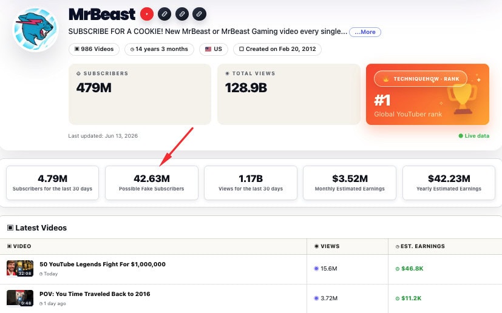502x313 pixels.
Task: Open the second link icon beside MrBeast
Action: click(182, 14)
